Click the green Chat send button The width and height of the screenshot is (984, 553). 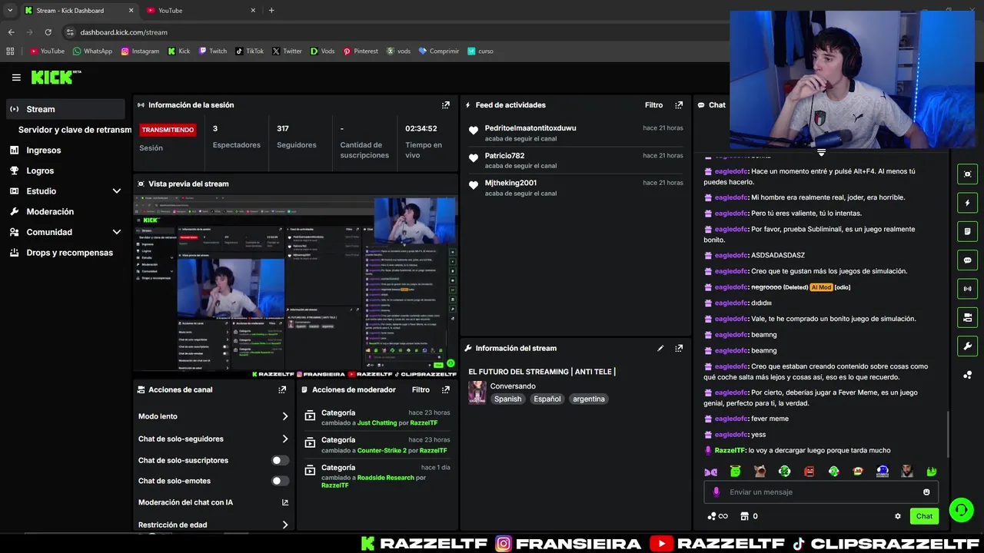pyautogui.click(x=924, y=516)
